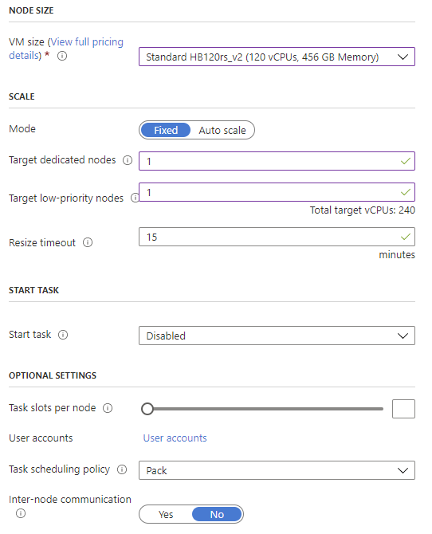Click info icon for Target low-priority nodes
432x534 pixels.
[x=135, y=198]
